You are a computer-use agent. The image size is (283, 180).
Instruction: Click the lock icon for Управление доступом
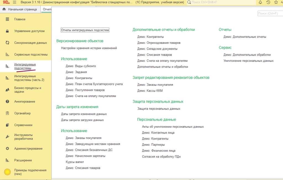tap(7, 31)
